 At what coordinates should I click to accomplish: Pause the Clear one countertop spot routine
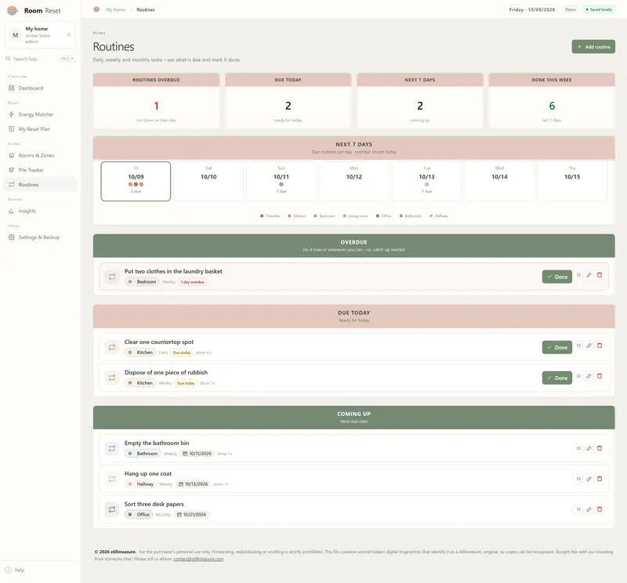pyautogui.click(x=578, y=346)
